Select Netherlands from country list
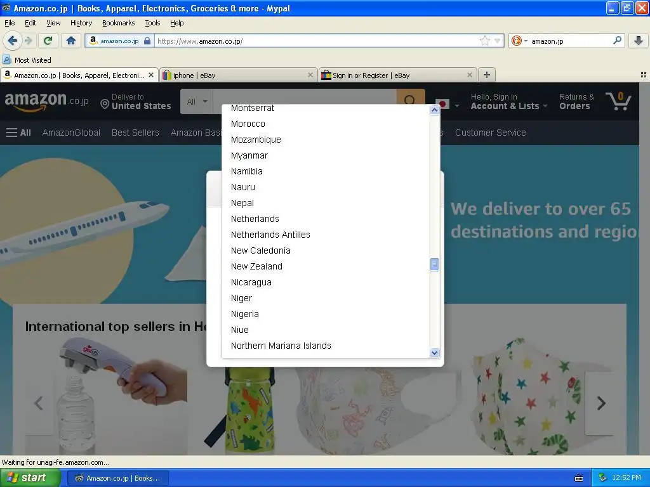The width and height of the screenshot is (650, 487). [x=326, y=219]
